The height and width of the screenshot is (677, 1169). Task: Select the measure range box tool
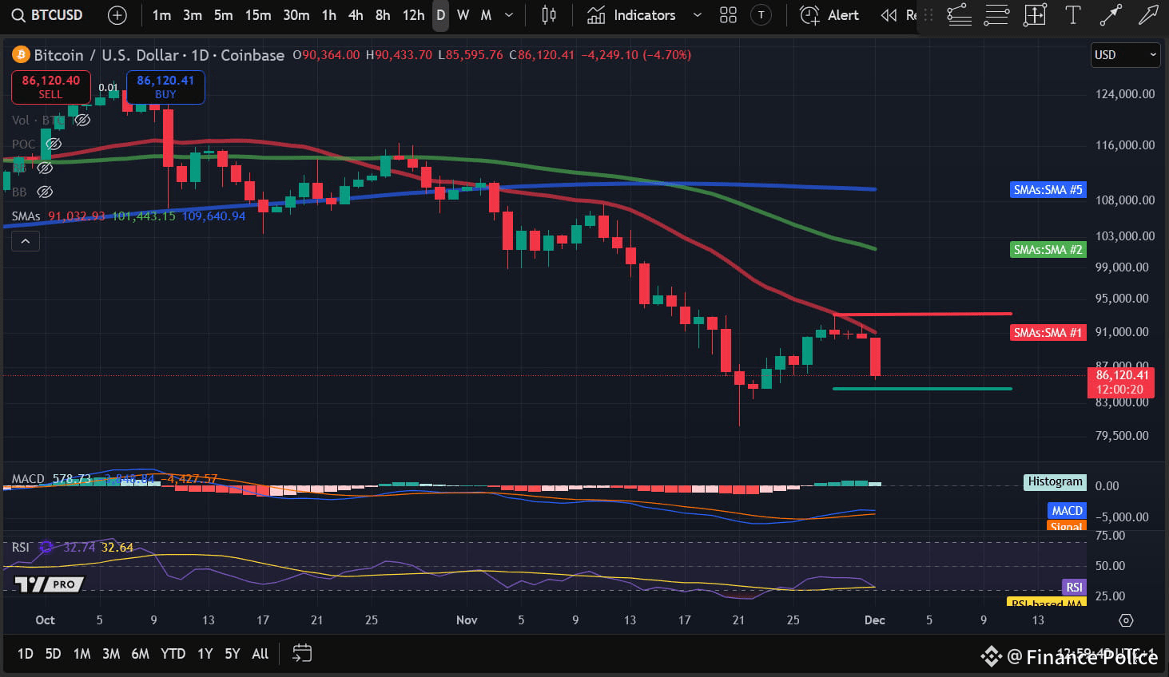click(x=1035, y=15)
